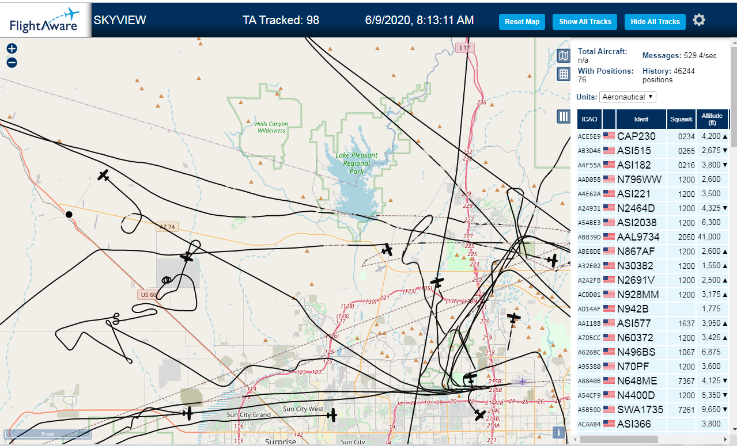Click US flag in AAL9734 row

click(x=609, y=237)
